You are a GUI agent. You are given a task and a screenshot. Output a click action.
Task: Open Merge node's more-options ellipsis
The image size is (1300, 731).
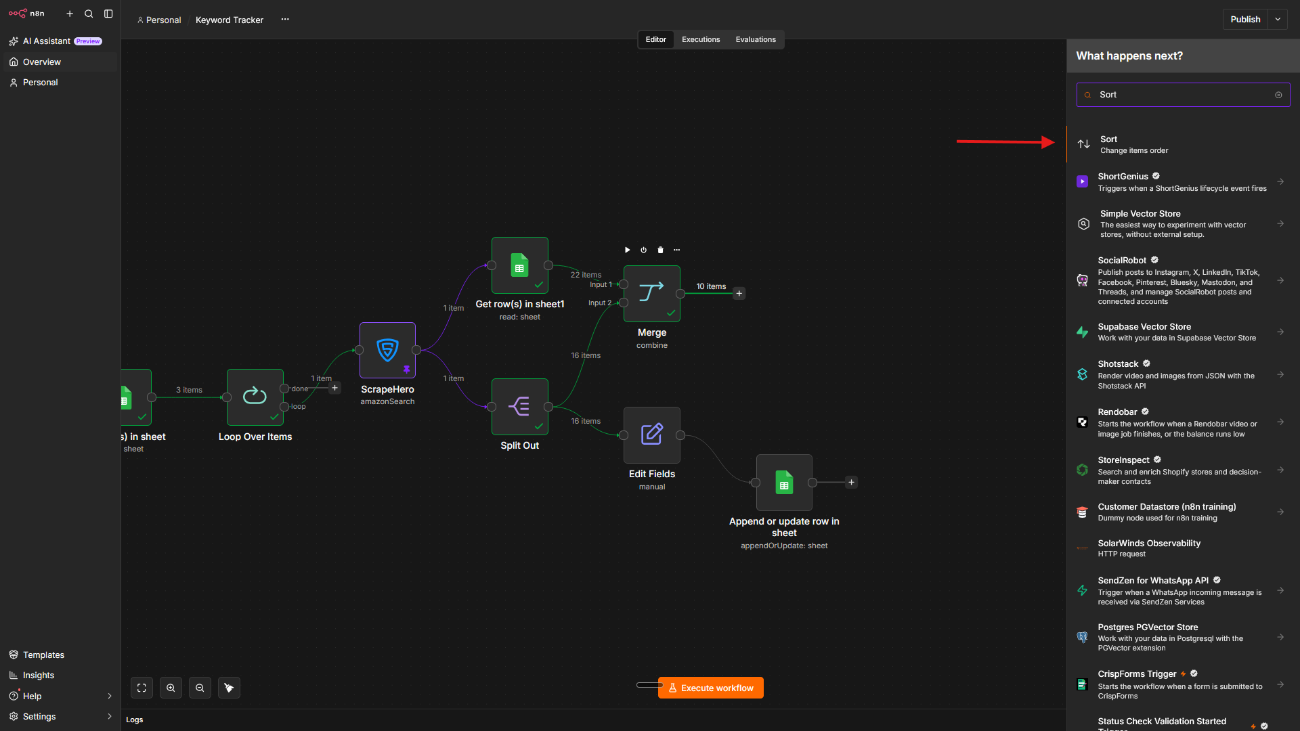[676, 250]
